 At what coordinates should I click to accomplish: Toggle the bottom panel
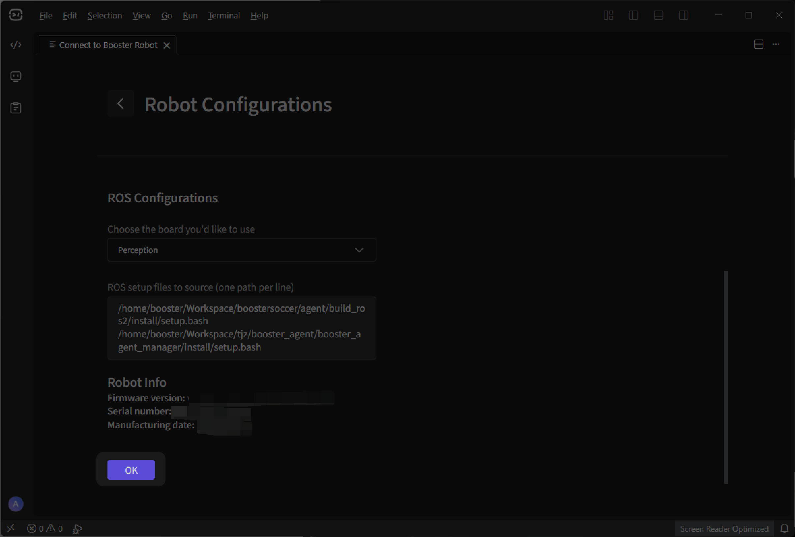[x=658, y=15]
